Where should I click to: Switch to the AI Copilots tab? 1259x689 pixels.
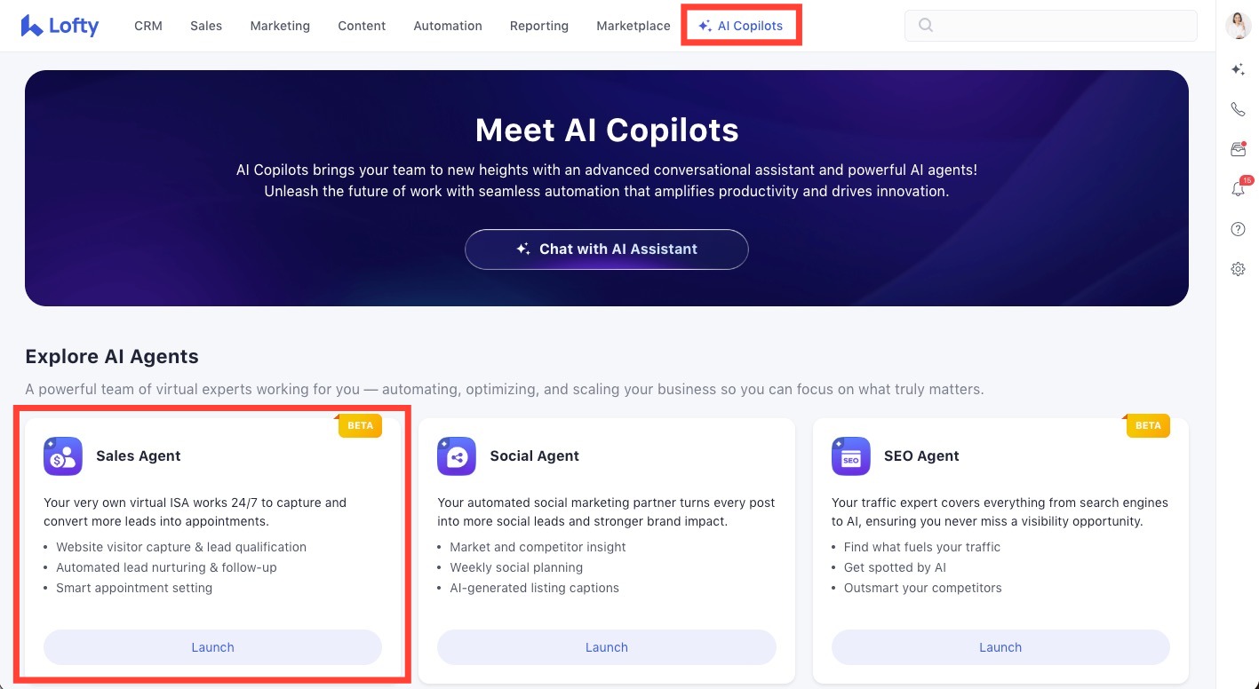point(741,26)
